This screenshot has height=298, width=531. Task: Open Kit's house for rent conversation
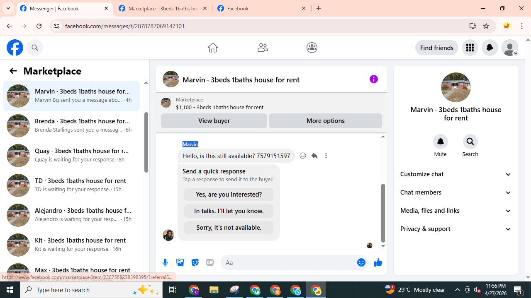tap(71, 245)
